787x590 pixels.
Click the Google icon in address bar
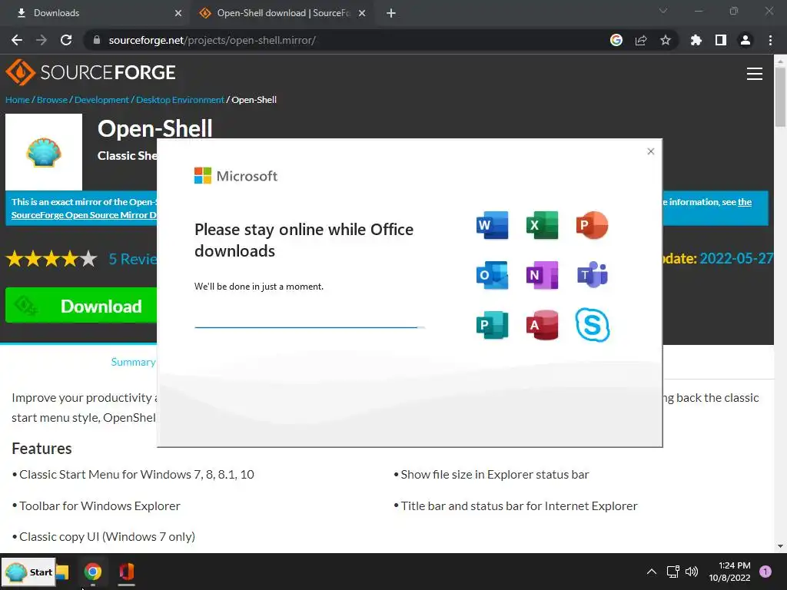coord(616,40)
